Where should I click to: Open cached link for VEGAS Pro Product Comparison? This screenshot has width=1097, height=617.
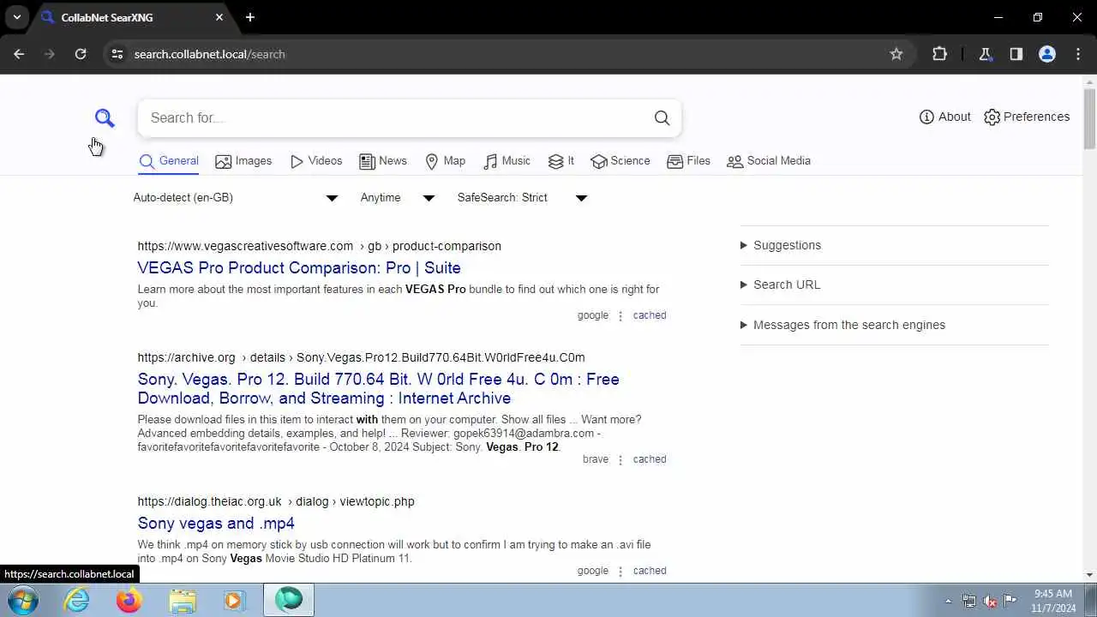(650, 315)
